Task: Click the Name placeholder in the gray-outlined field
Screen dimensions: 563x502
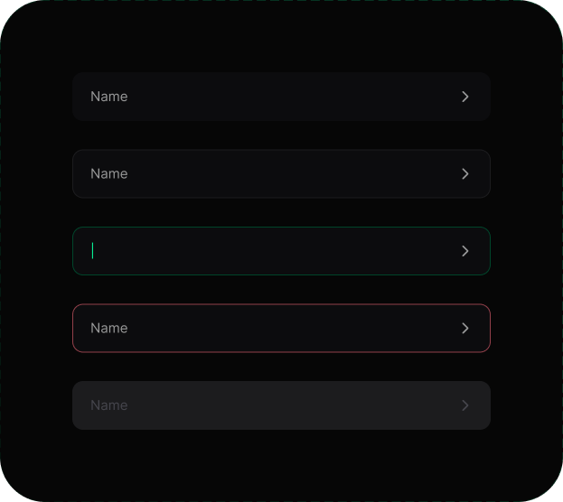Action: tap(109, 173)
